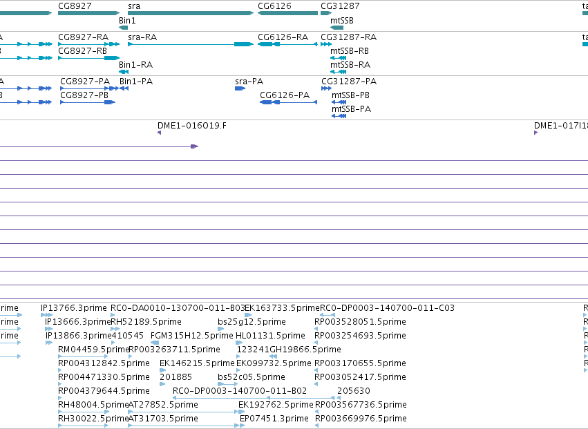Screen dimensions: 588x429
Task: Click EST RP003669976.5prime
Action: point(317,426)
